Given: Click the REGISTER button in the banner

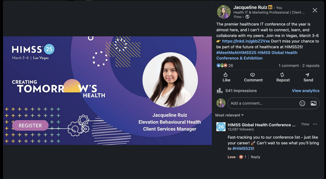Looking at the screenshot, I should [30, 126].
